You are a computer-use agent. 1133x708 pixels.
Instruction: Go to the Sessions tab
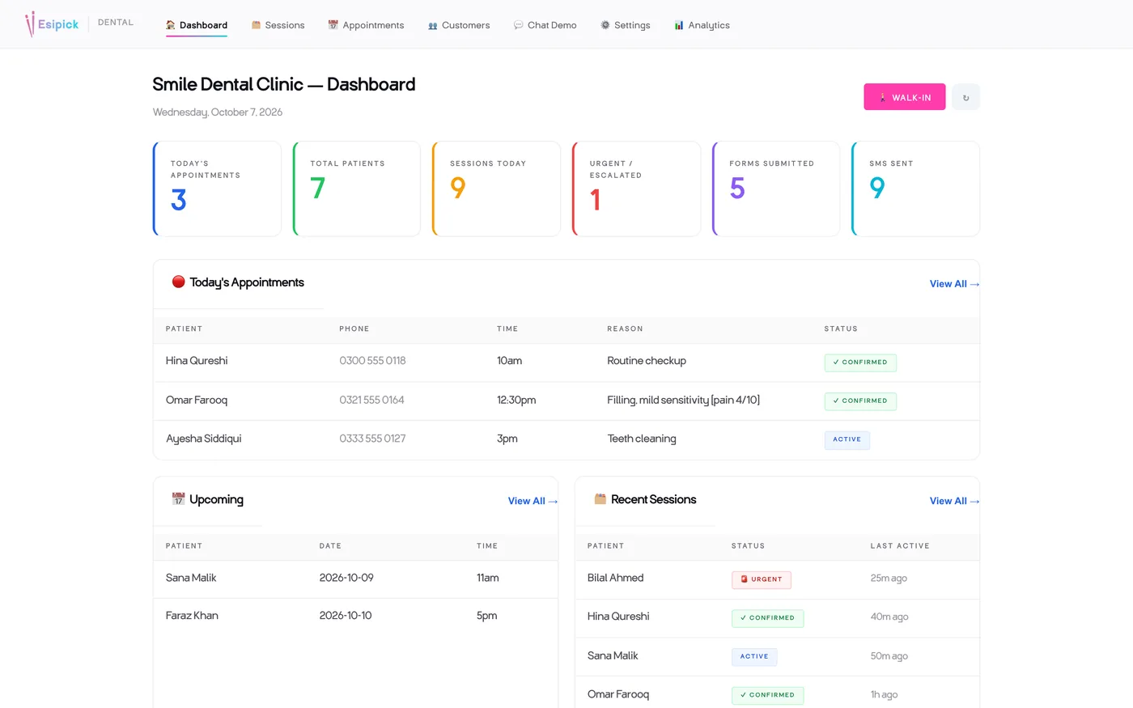point(278,25)
